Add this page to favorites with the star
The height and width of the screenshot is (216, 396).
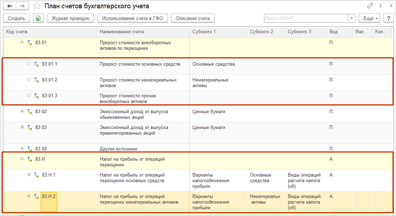tap(37, 6)
